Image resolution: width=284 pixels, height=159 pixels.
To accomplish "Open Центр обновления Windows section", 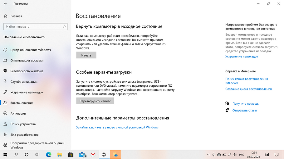I will coord(30,50).
